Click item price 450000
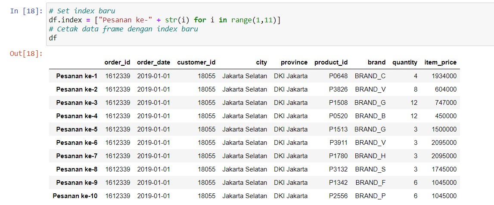This screenshot has height=205, width=494. [x=446, y=116]
